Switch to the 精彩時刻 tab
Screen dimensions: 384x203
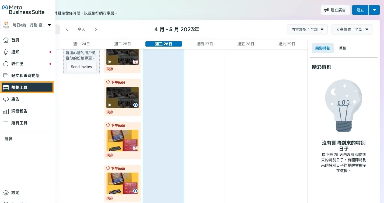pos(323,48)
